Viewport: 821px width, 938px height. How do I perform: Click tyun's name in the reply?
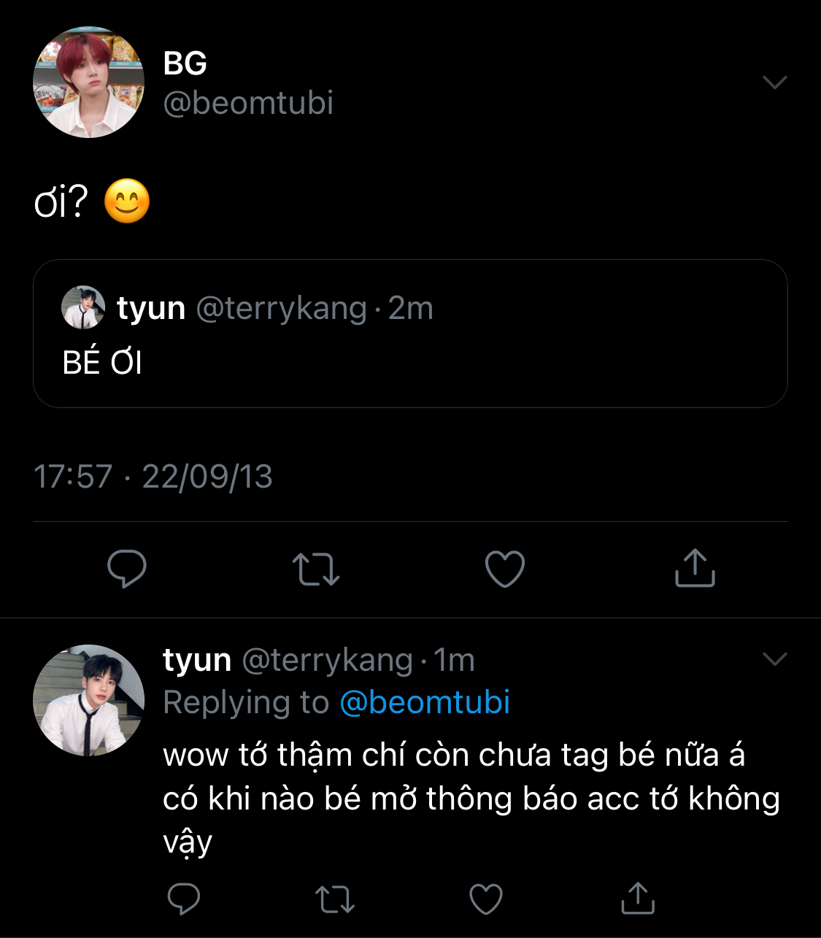point(197,660)
